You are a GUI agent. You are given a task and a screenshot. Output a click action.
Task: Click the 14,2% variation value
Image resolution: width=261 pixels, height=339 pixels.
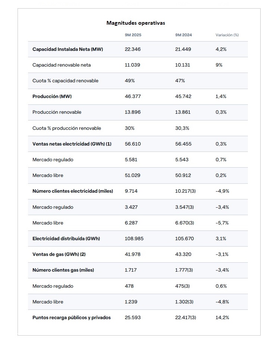[222, 318]
